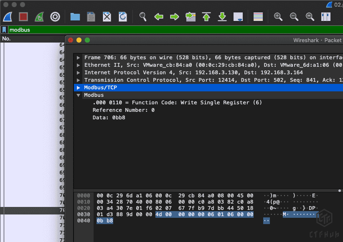The image size is (343, 242).
Task: Stop the running capture with the red square
Action: [x=23, y=17]
